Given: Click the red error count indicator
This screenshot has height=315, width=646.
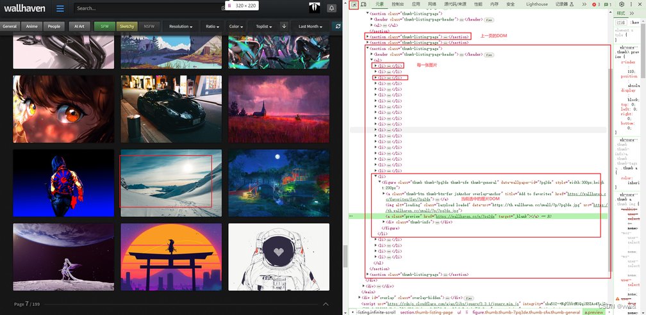Looking at the screenshot, I should (596, 4).
